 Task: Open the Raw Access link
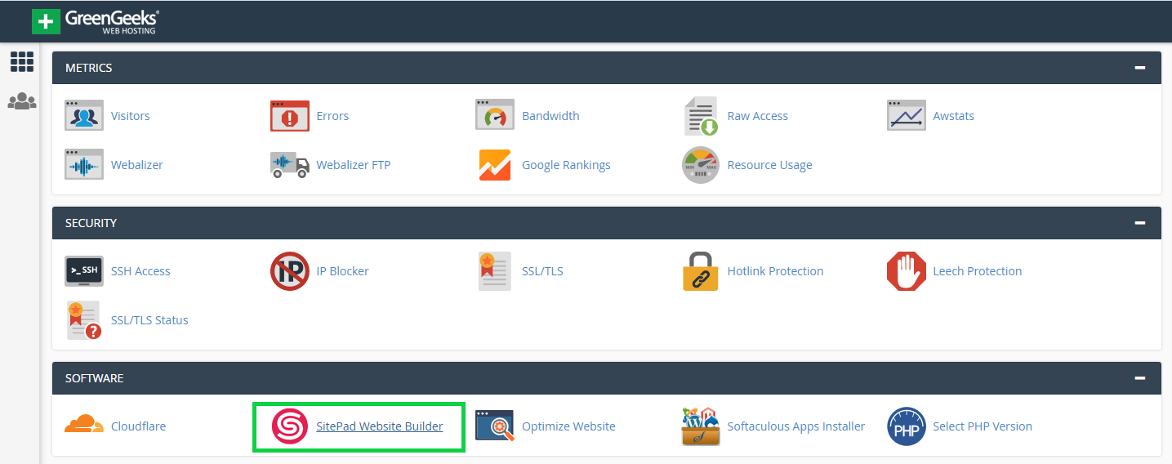[x=758, y=116]
